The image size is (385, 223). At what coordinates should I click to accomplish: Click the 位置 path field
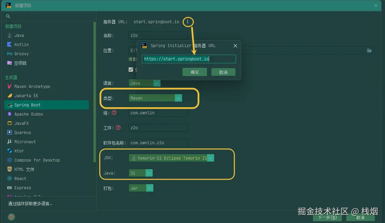251,50
